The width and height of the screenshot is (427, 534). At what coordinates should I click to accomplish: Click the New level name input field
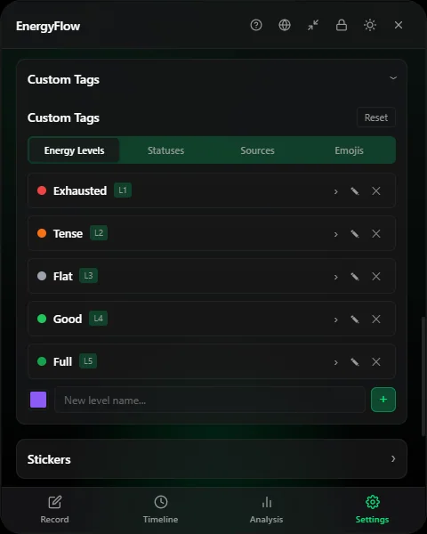[210, 400]
